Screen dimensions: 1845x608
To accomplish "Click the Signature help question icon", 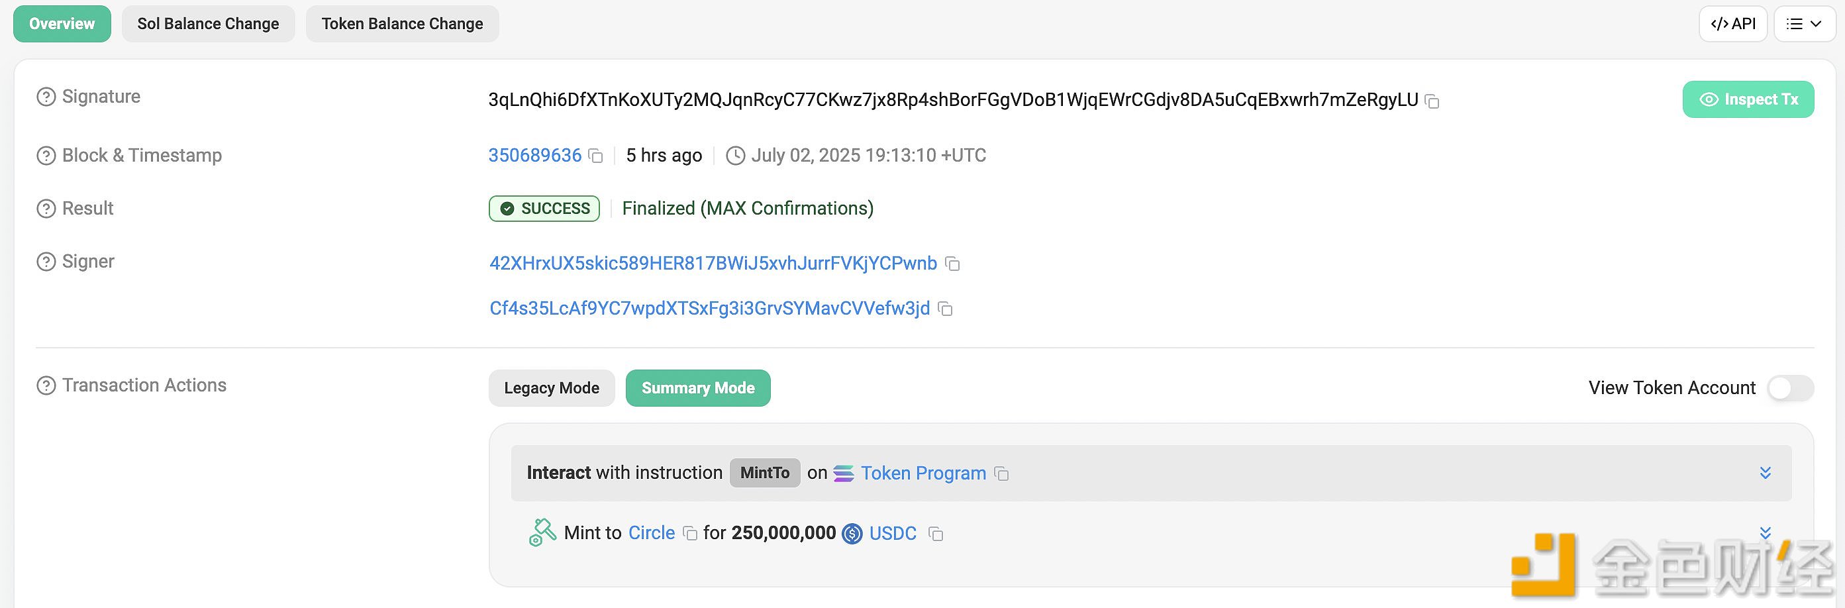I will coord(46,97).
